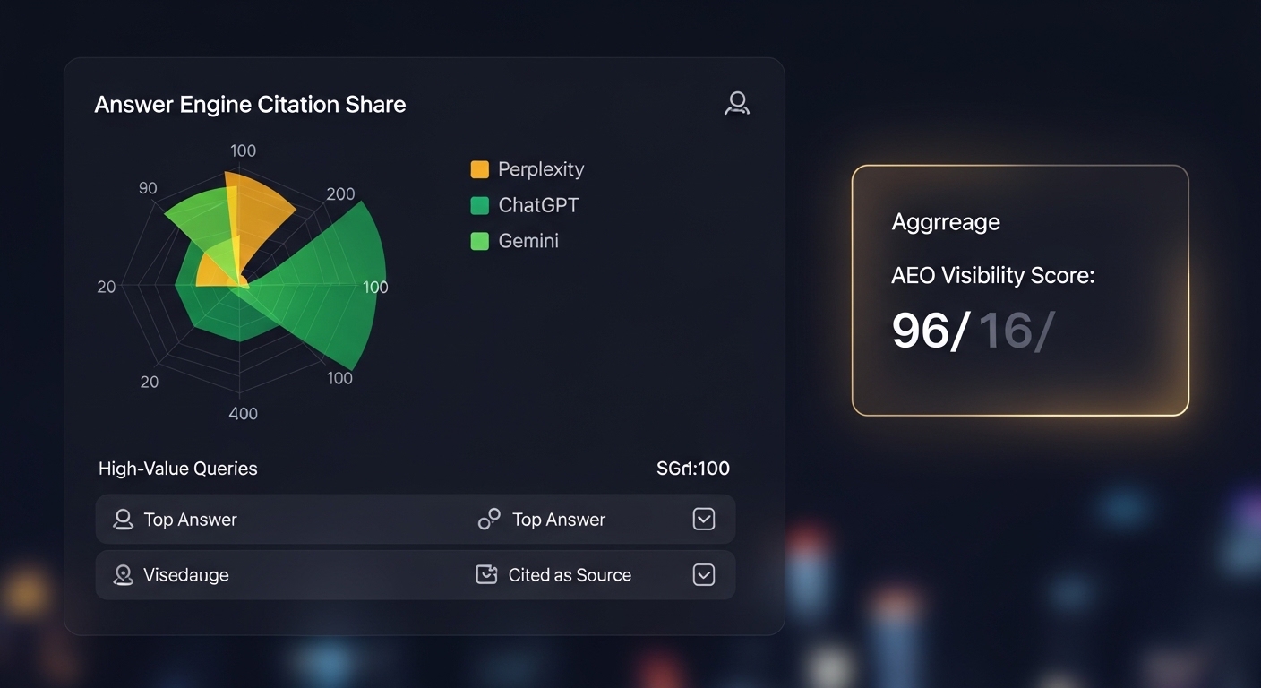The width and height of the screenshot is (1261, 688).
Task: Click the Cited as Source label
Action: 570,575
